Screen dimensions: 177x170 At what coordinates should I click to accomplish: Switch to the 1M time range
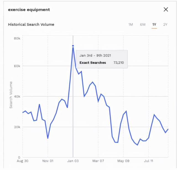pyautogui.click(x=131, y=25)
